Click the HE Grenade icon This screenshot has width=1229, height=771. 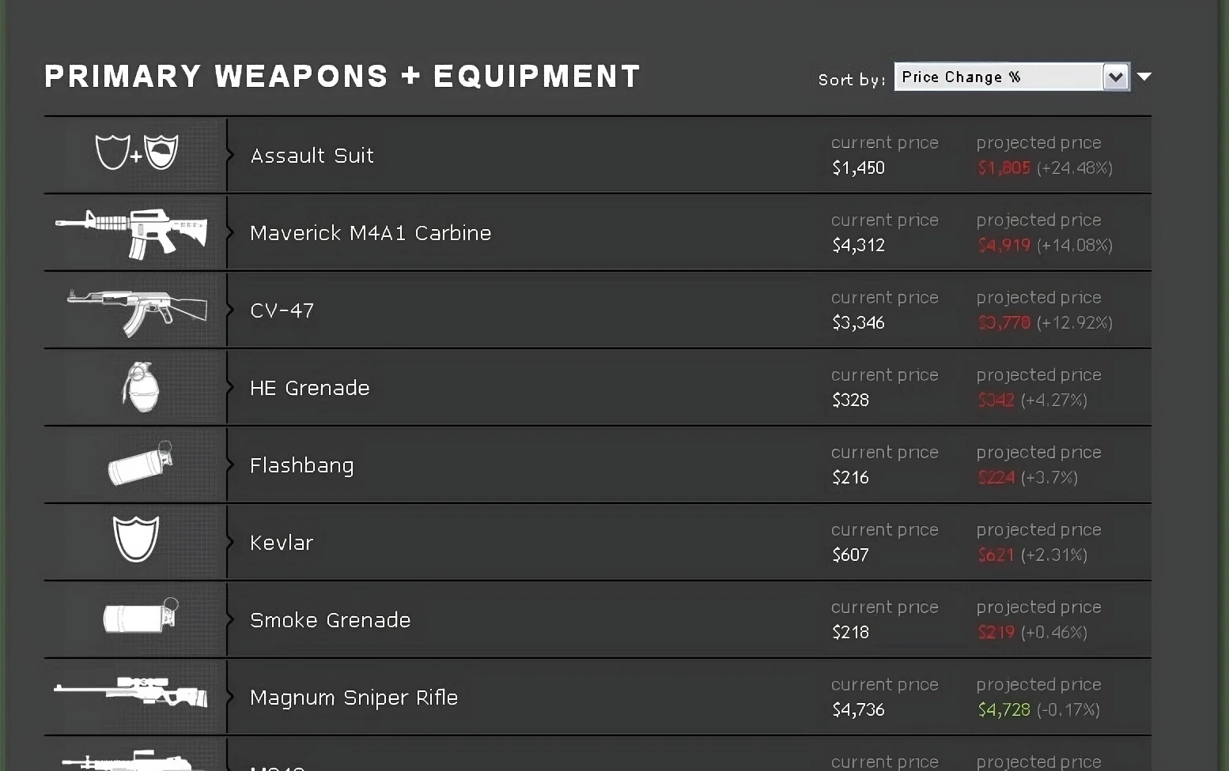tap(141, 387)
